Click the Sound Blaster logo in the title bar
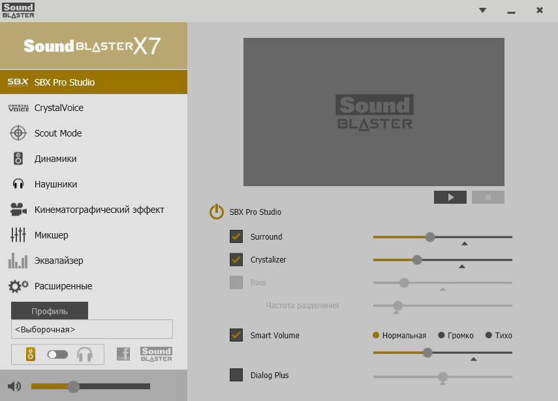Viewport: 558px width, 401px height. click(18, 10)
